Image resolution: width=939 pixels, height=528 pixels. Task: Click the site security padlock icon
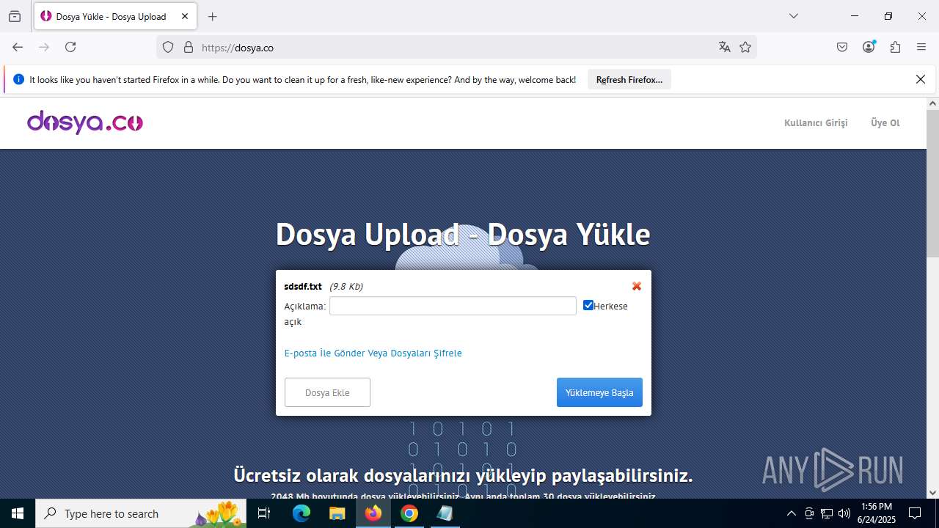[189, 47]
